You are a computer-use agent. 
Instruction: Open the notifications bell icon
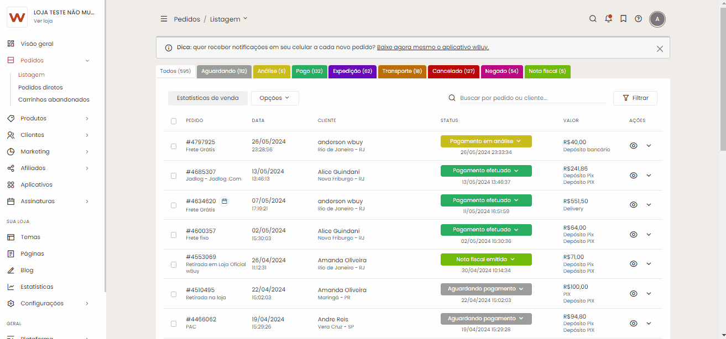pyautogui.click(x=608, y=19)
